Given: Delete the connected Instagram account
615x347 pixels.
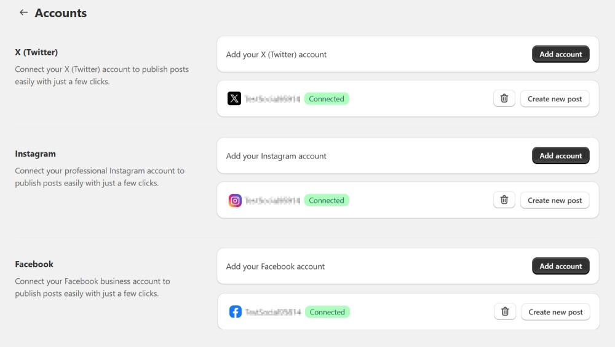Looking at the screenshot, I should click(x=504, y=200).
